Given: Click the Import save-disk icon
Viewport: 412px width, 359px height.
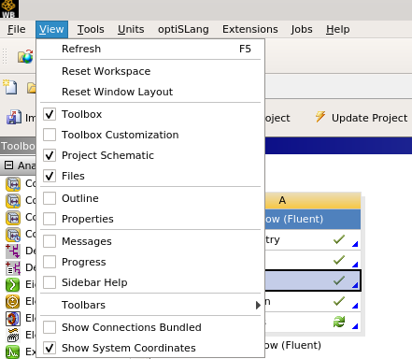Looking at the screenshot, I should (14, 118).
